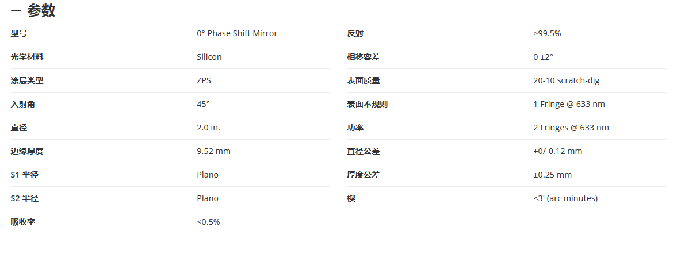681x261 pixels.
Task: Collapse the 参数 section header
Action: click(x=33, y=10)
